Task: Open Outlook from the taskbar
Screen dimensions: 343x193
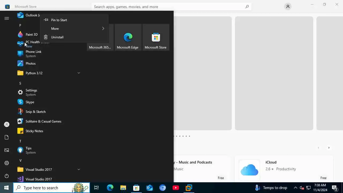Action: point(150,188)
